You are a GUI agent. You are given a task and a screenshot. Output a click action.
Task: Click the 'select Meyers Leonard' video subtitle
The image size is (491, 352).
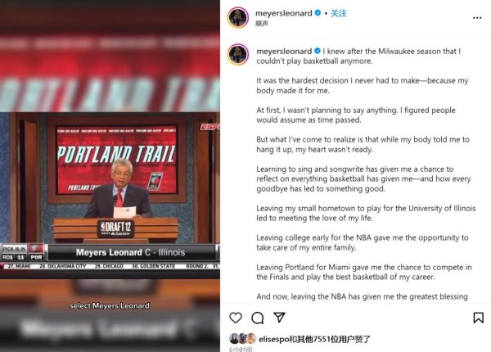tap(110, 305)
